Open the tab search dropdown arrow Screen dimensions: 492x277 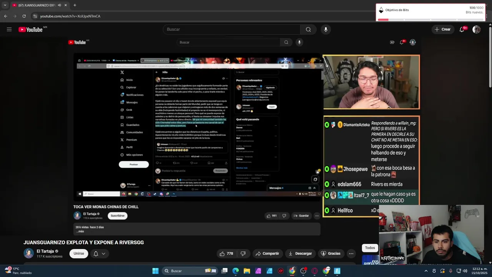[5, 5]
